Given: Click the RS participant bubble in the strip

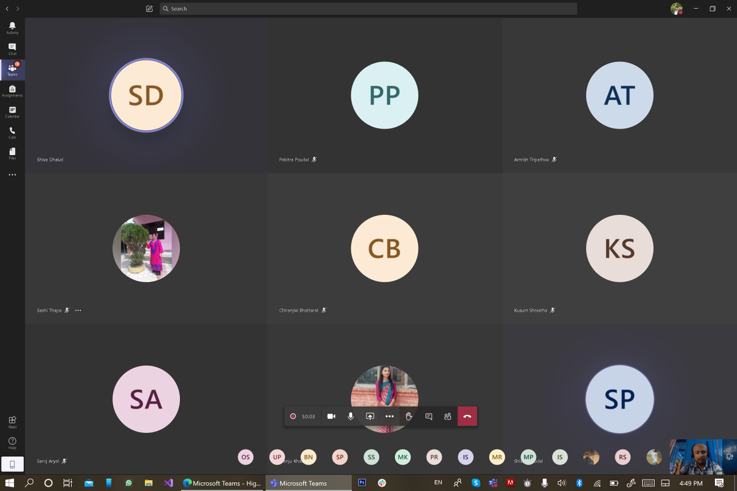Looking at the screenshot, I should (x=623, y=457).
